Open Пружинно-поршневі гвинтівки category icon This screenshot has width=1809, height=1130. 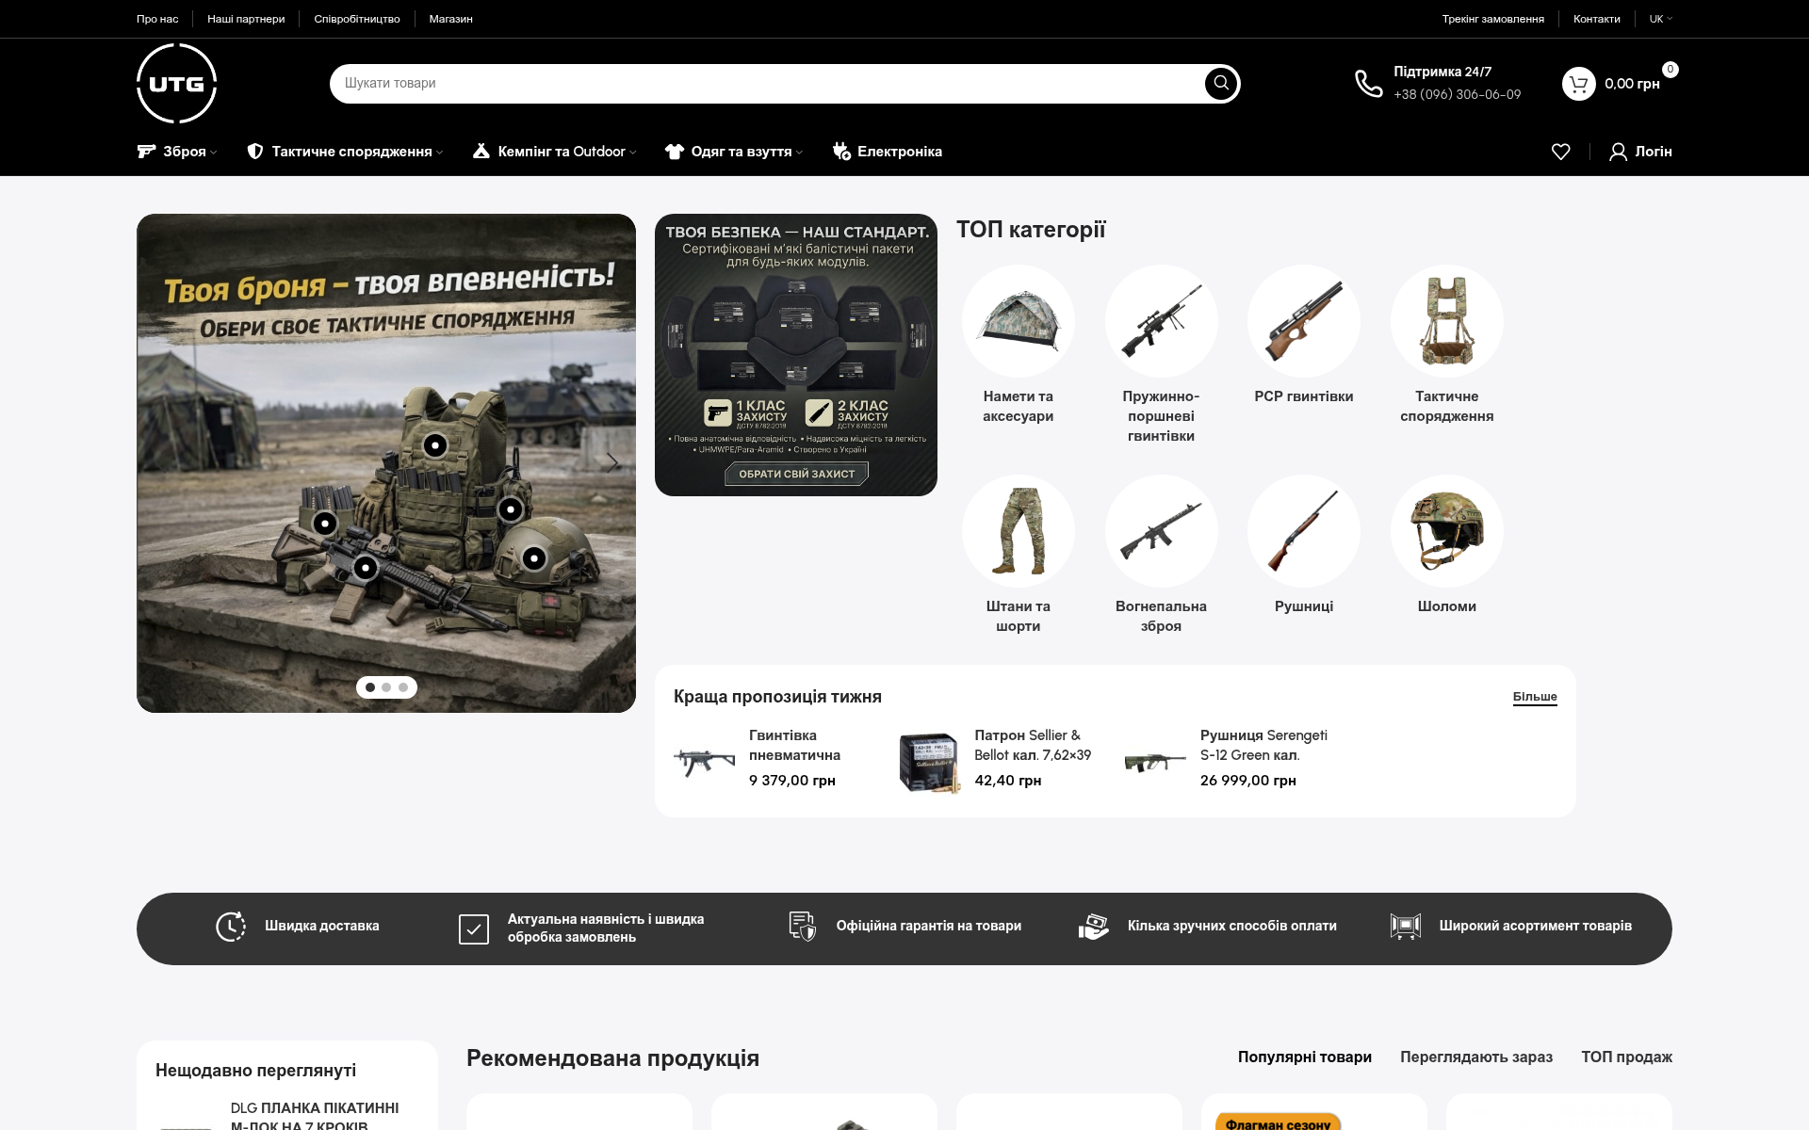(1162, 321)
